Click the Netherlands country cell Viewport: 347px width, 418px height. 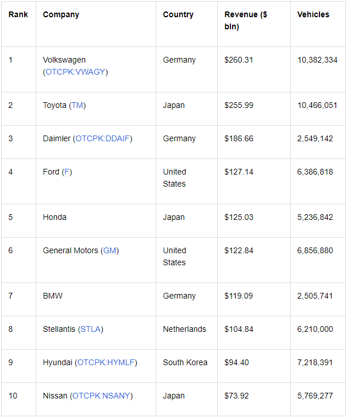pos(187,332)
